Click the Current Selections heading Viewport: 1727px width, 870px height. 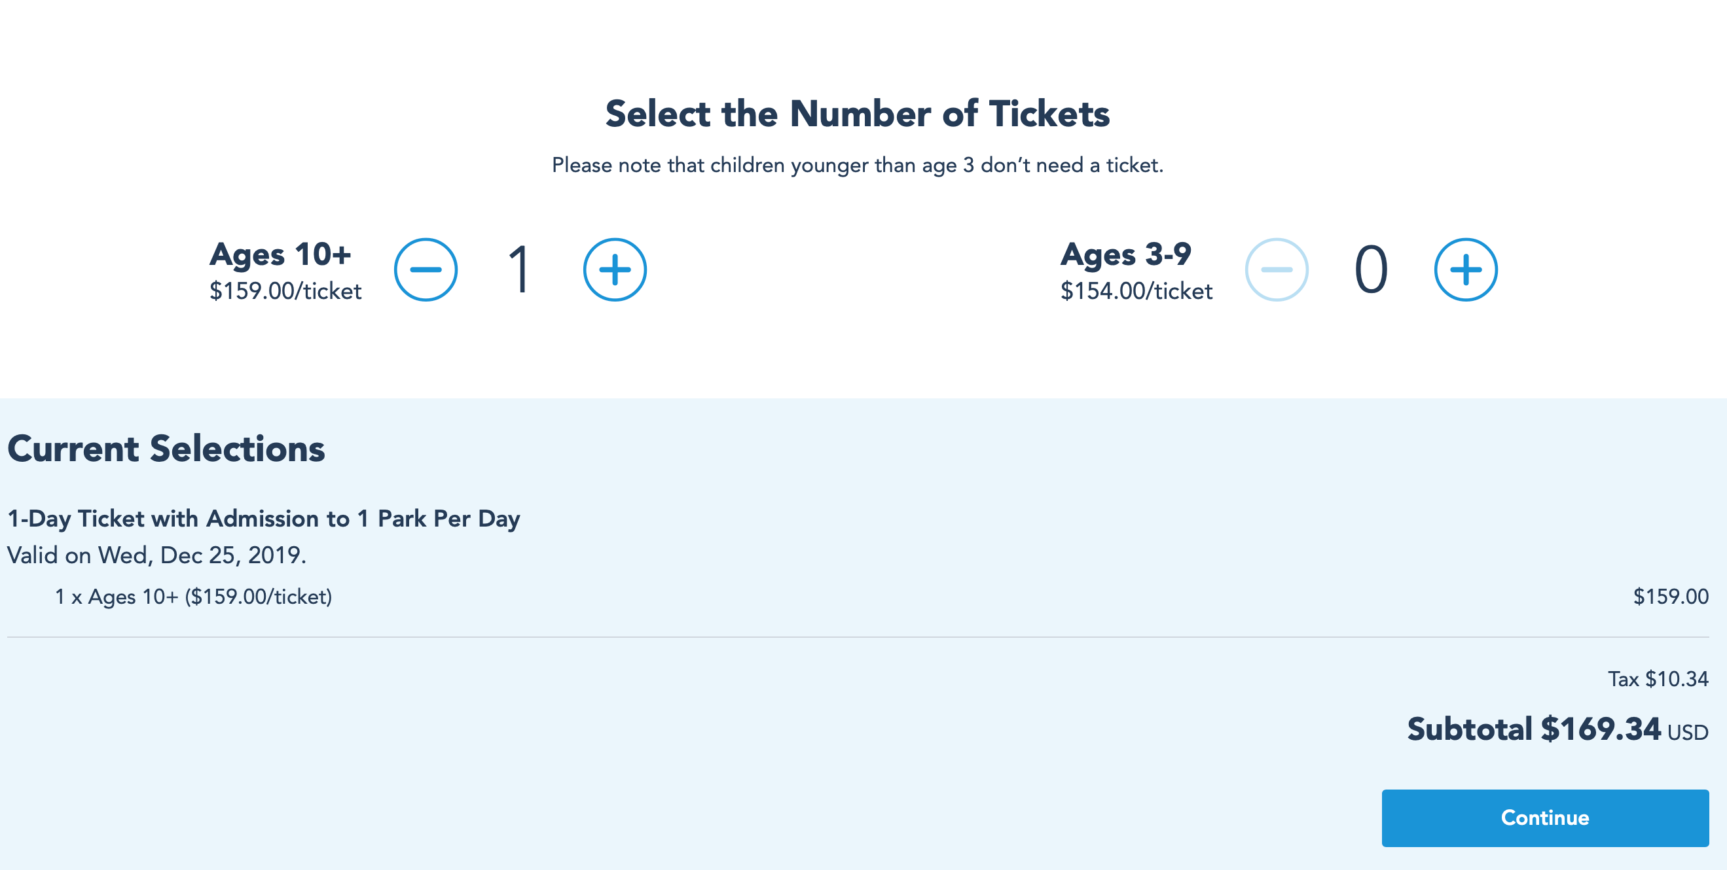[166, 449]
